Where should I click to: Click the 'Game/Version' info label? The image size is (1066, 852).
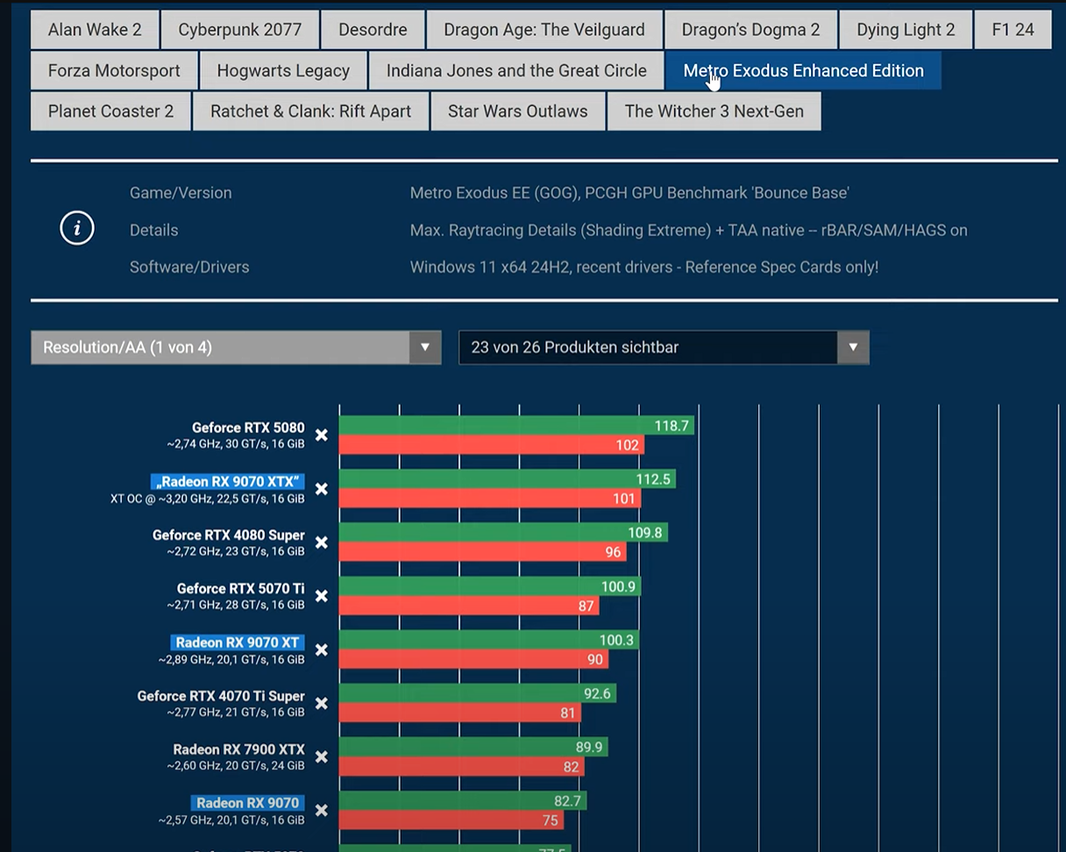[181, 193]
